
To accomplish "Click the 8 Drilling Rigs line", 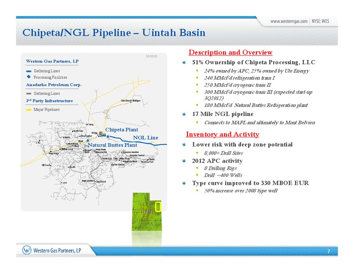I will point(220,168).
